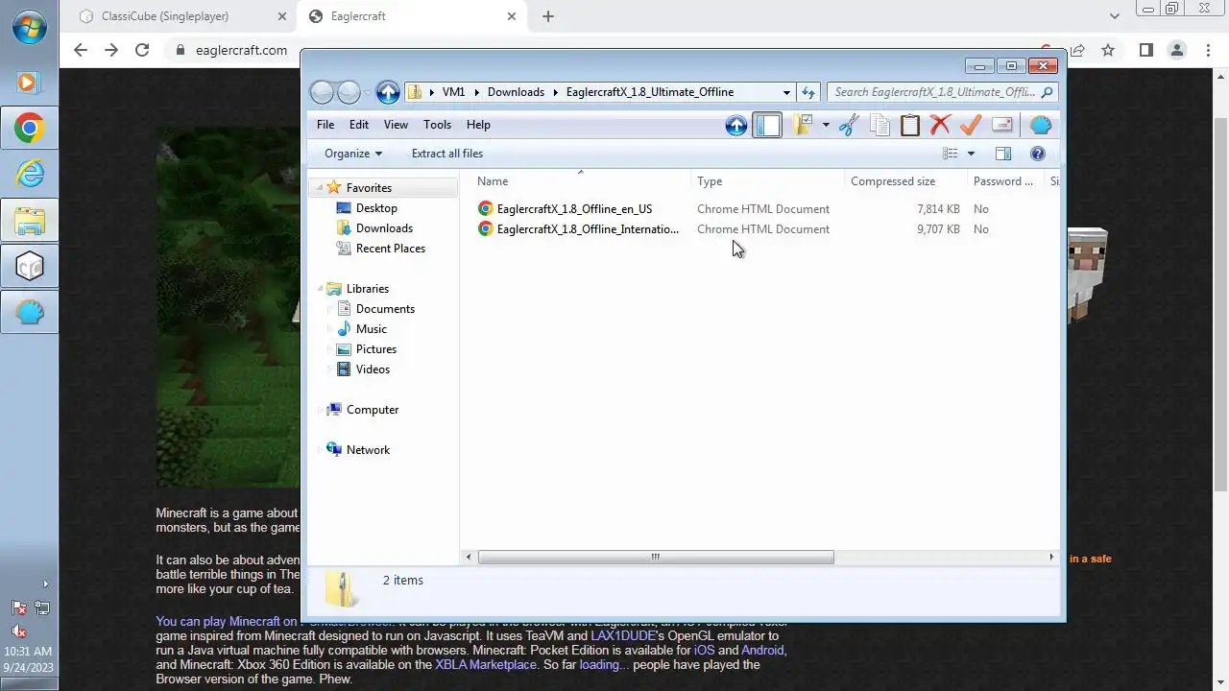
Task: Click the Email envelope toolbar icon
Action: point(1001,125)
